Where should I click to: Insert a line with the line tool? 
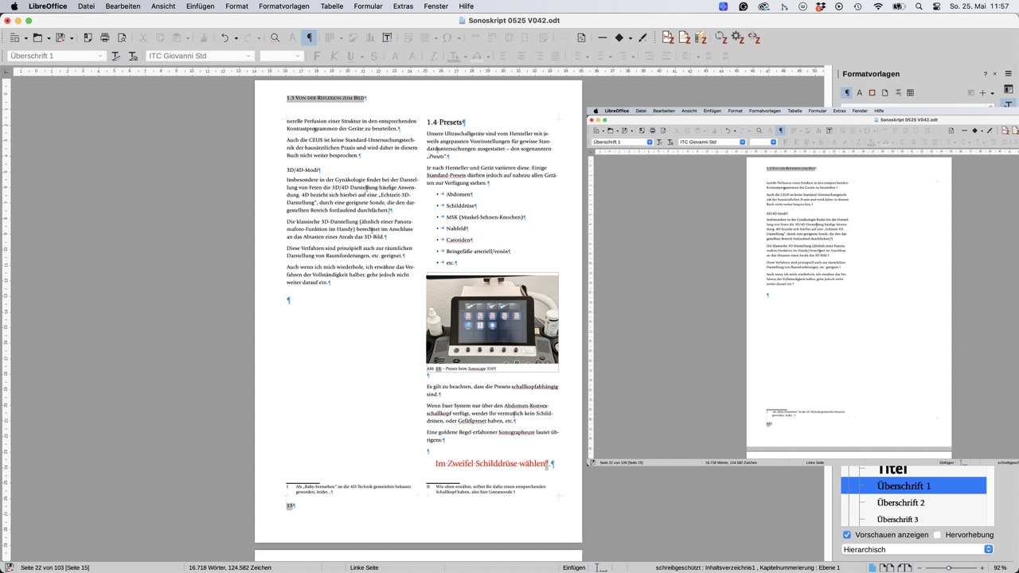pyautogui.click(x=603, y=37)
